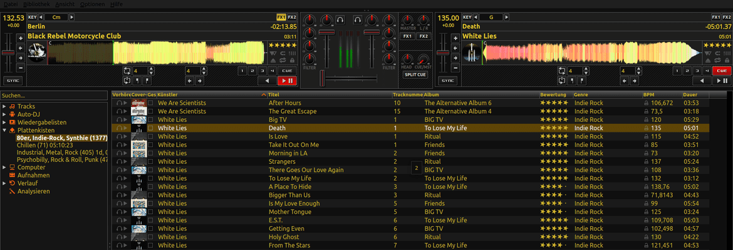Viewport: 733px width, 250px height.
Task: Preview 'The Great Escape' with headphone play icon
Action: coord(122,111)
